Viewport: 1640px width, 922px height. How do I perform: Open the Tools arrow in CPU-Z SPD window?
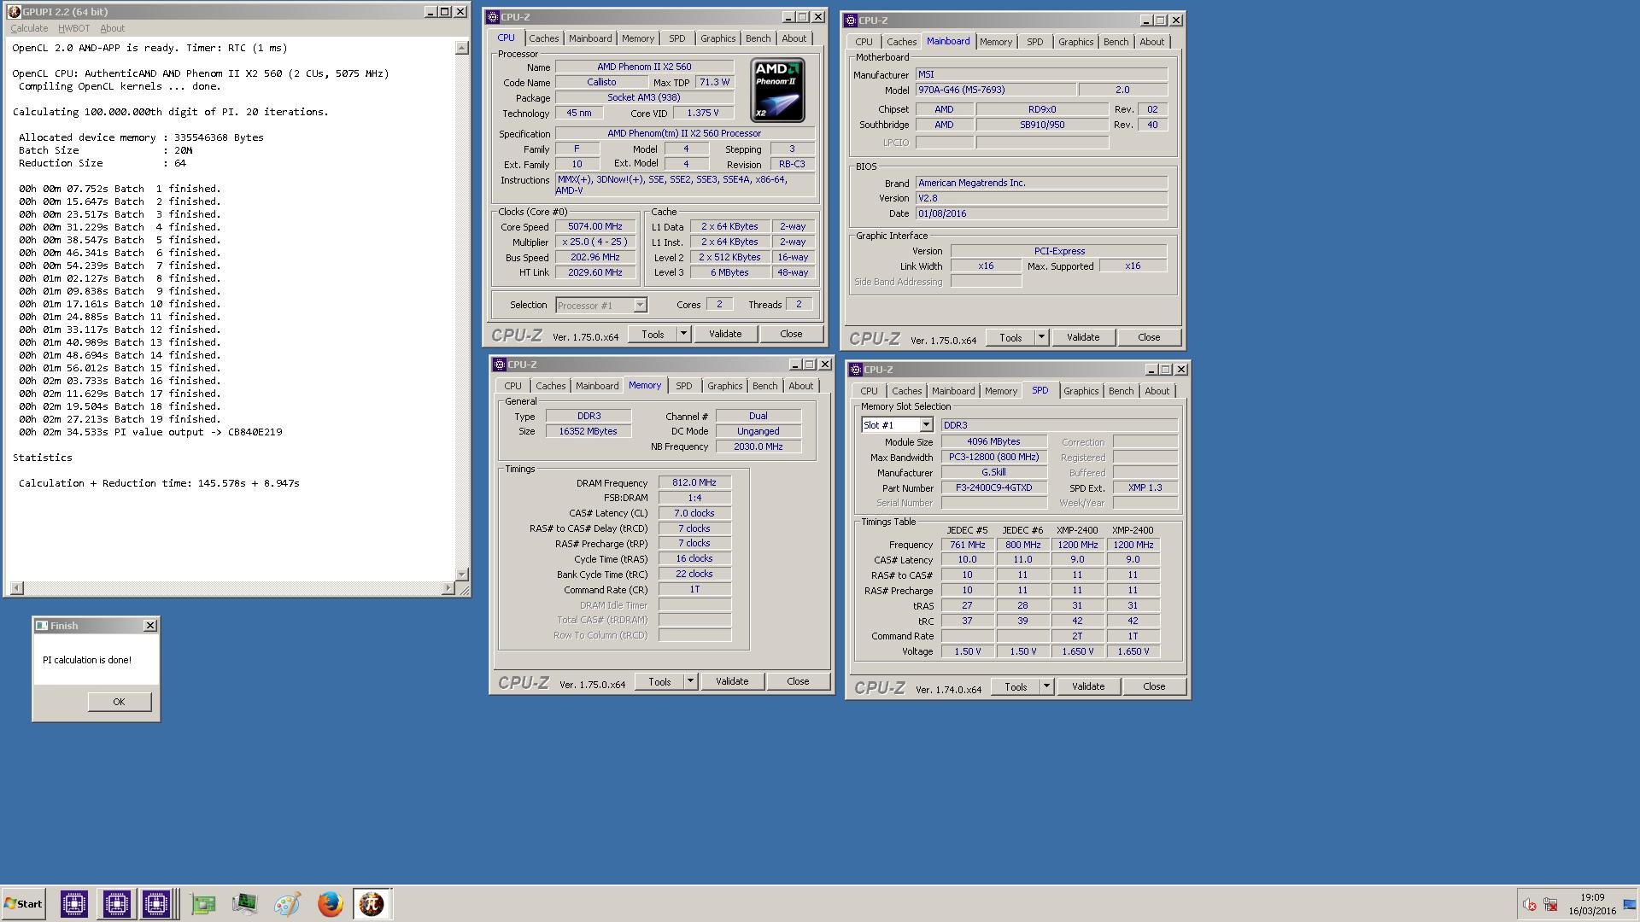(x=1046, y=686)
